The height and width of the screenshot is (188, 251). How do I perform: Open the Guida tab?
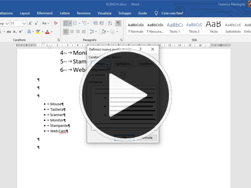pos(142,13)
